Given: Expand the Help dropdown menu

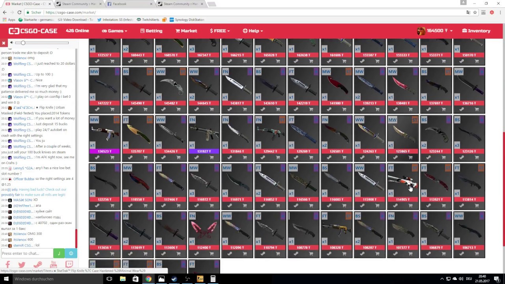Looking at the screenshot, I should 253,31.
